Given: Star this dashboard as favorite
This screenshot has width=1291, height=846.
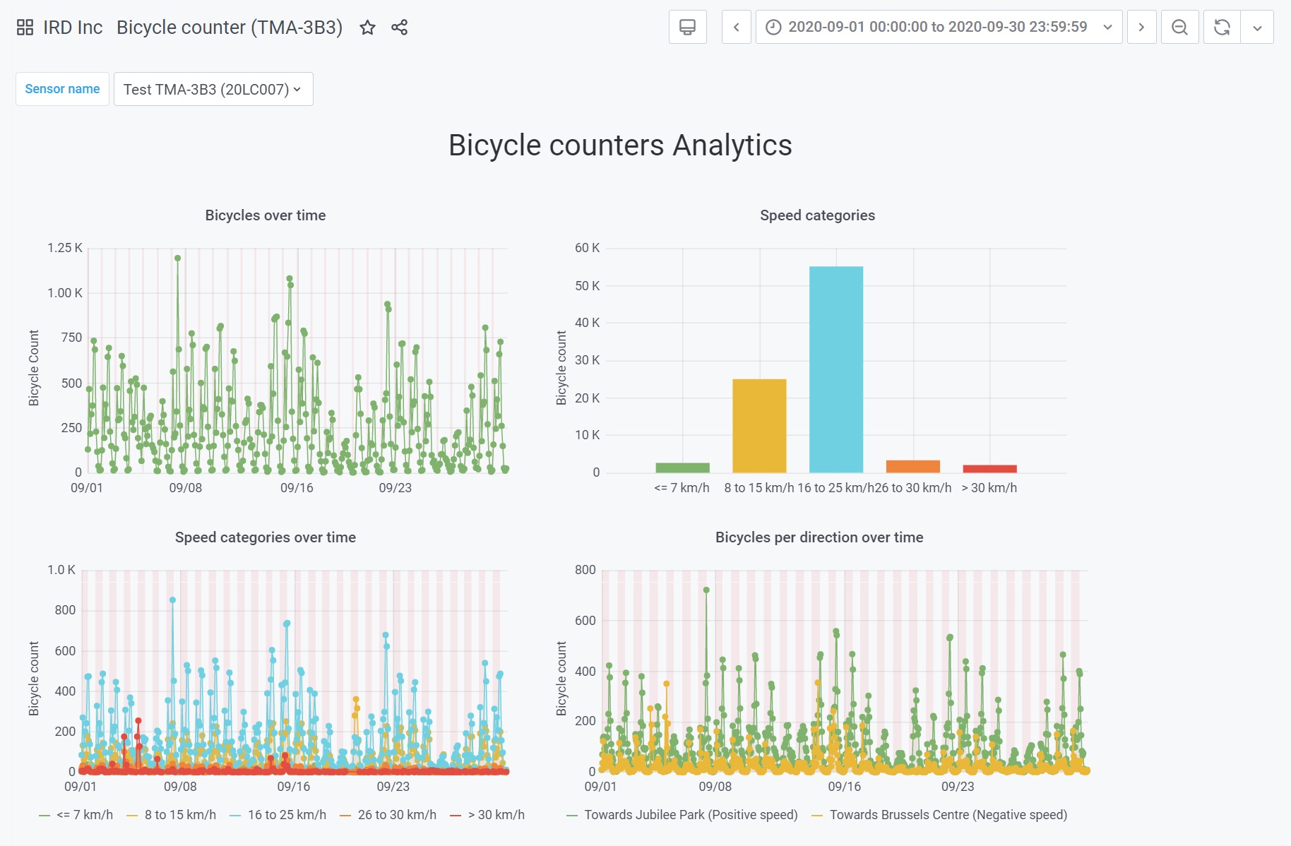Looking at the screenshot, I should click(x=367, y=28).
